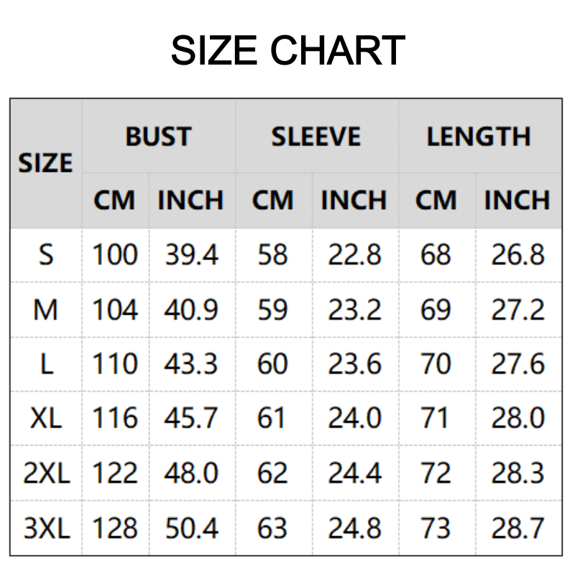Select the 2XL size row label

45,473
